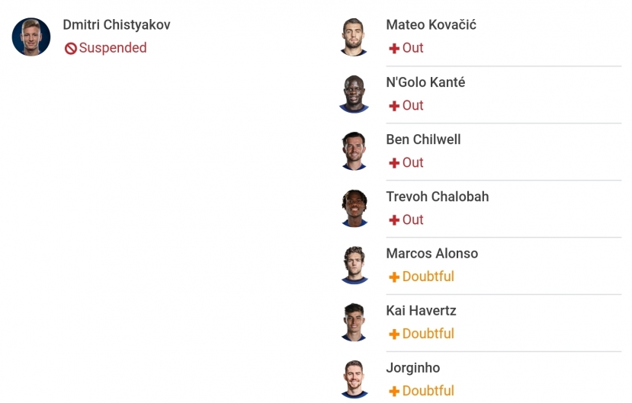Click the orange doubtful cross under Kai Havertz
The image size is (632, 403).
pos(394,334)
